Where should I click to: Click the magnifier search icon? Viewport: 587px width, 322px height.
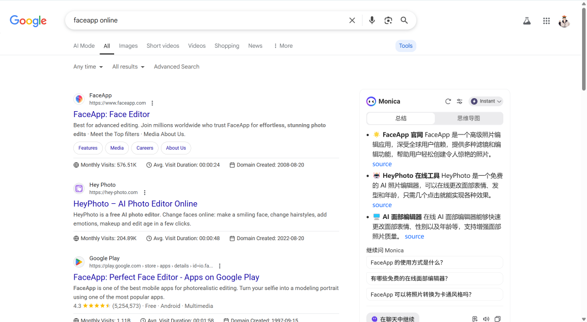[x=404, y=20]
